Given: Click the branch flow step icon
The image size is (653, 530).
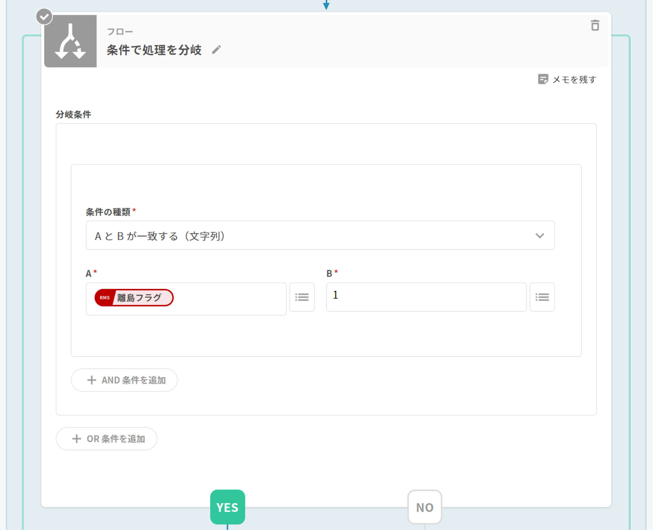Looking at the screenshot, I should point(70,41).
